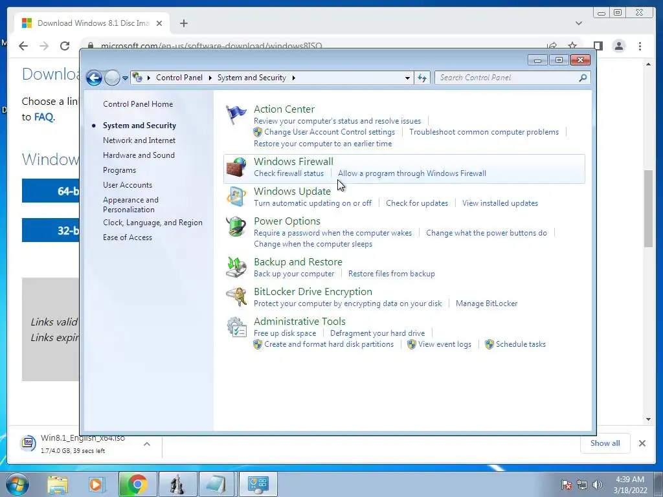Open the Action Center flag in the tray
Viewport: 663px width, 497px height.
(x=567, y=485)
